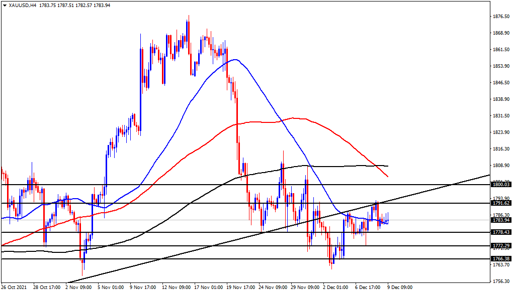Click the 1793.90 price scale value

tap(501, 198)
